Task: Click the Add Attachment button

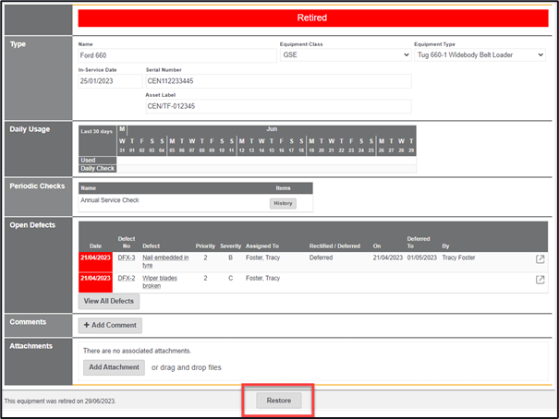Action: click(x=115, y=367)
